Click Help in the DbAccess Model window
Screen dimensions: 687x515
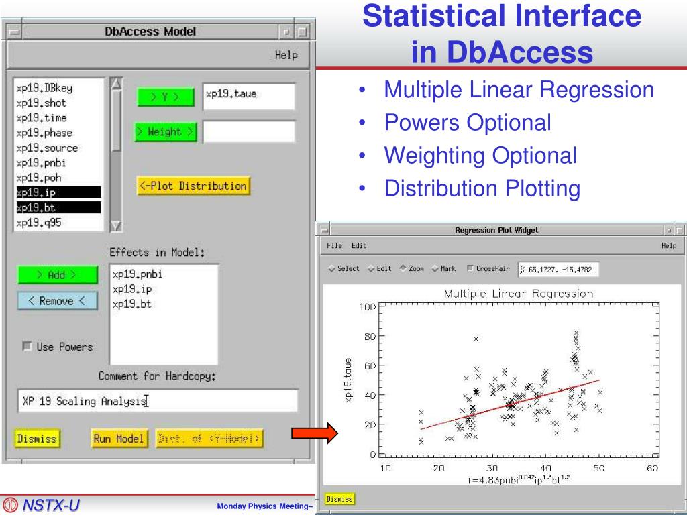pos(286,55)
